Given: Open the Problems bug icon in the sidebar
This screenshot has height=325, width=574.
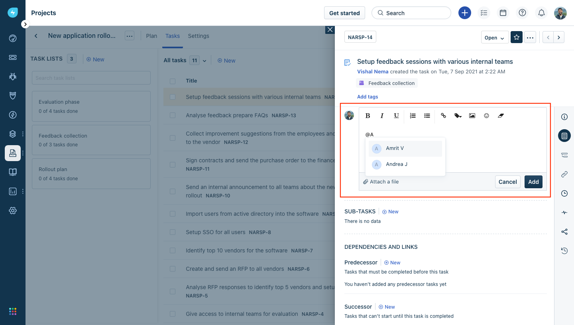Looking at the screenshot, I should (x=13, y=77).
